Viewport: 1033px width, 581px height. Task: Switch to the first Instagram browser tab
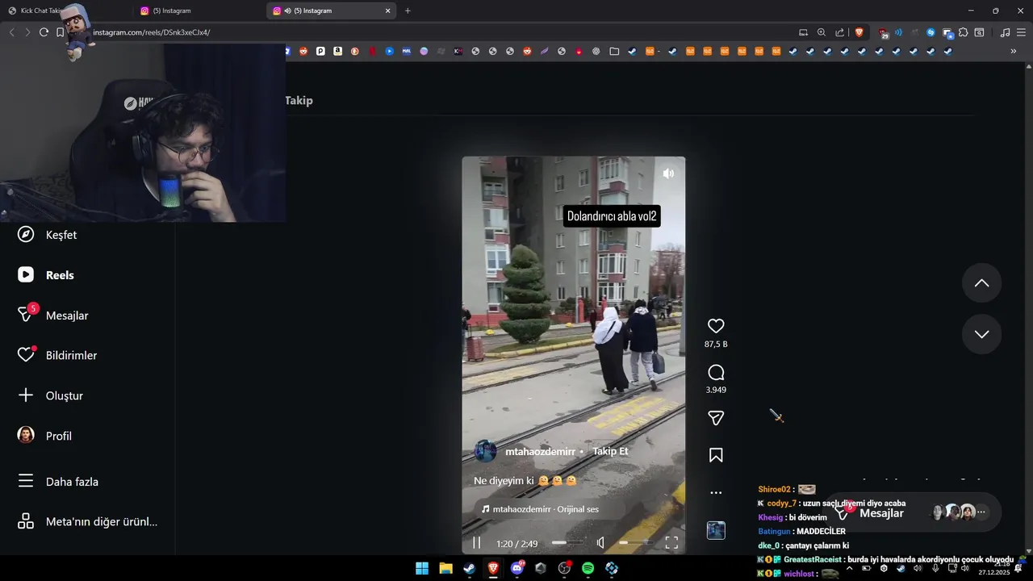(199, 10)
